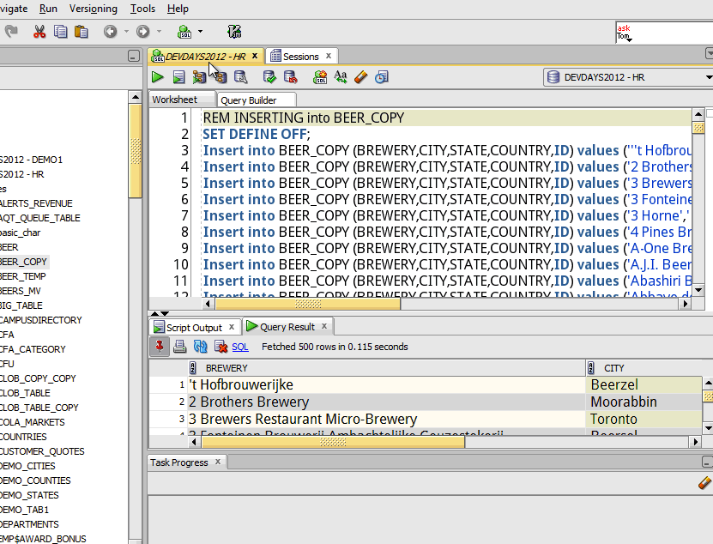Close the Task Progress tab
713x544 pixels.
(x=218, y=462)
